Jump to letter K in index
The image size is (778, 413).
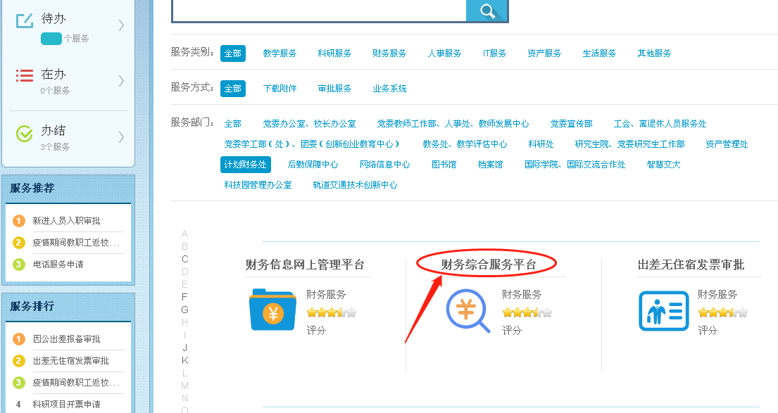tap(185, 360)
